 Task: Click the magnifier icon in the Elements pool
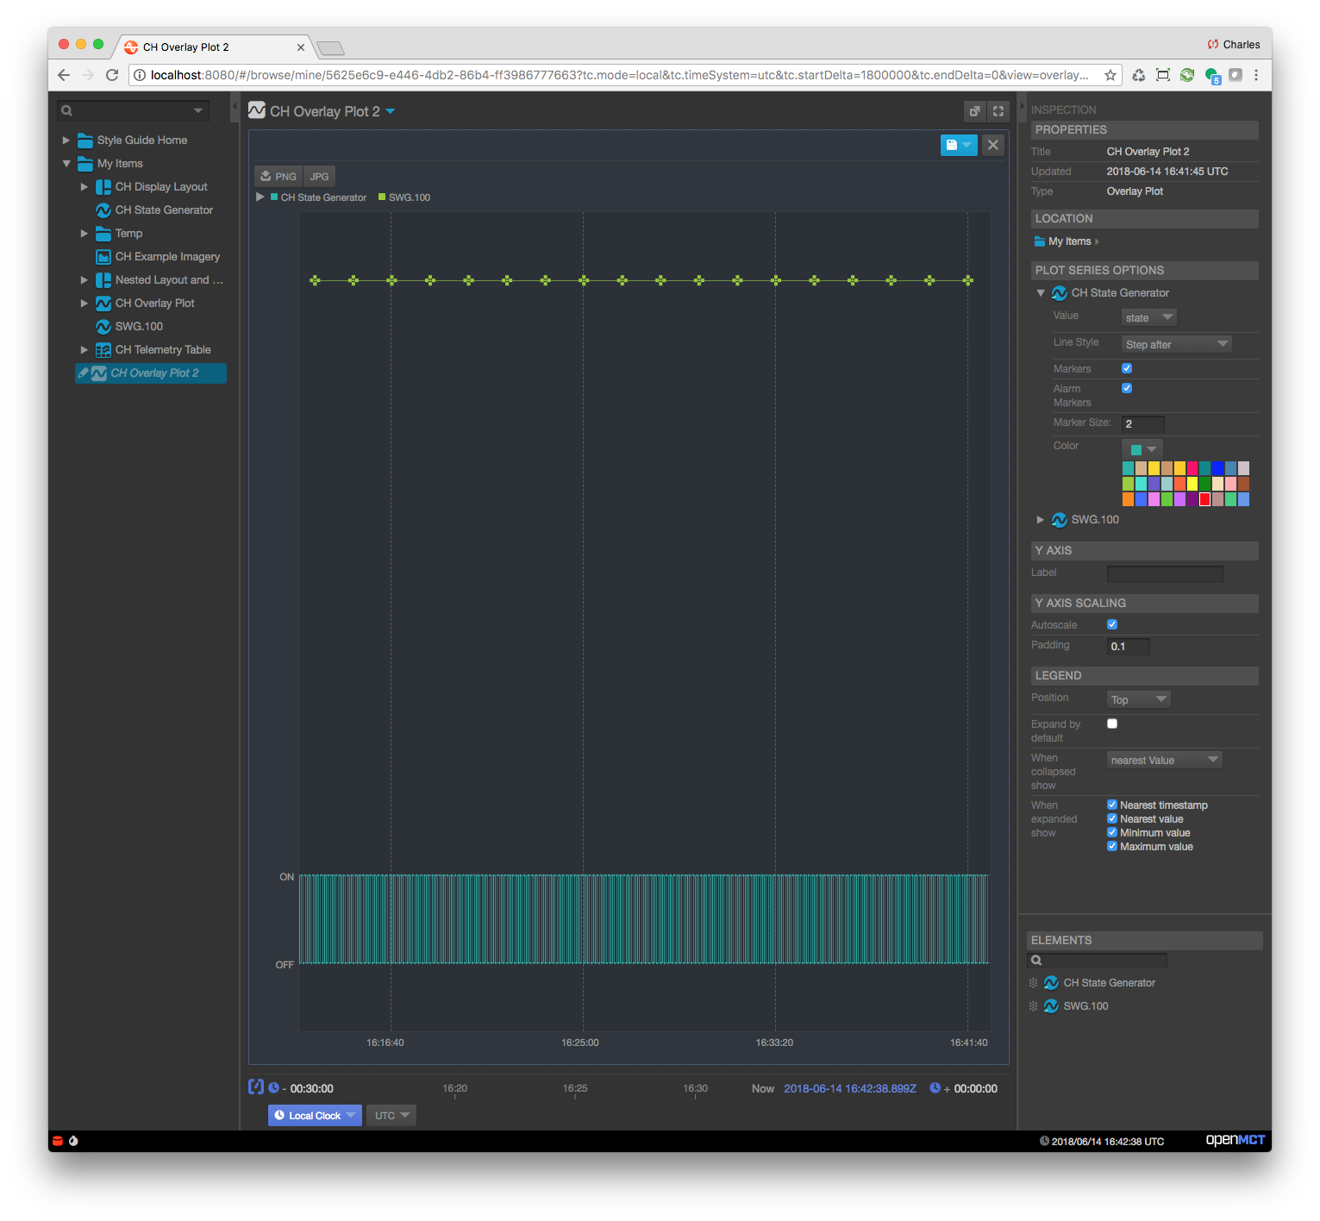point(1036,960)
